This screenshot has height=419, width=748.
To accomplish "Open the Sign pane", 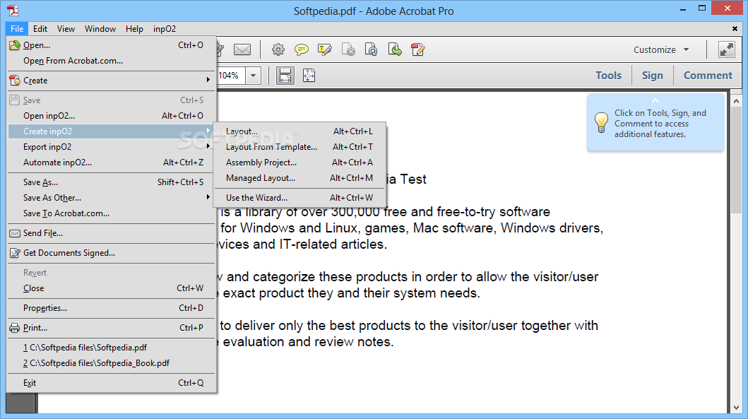I will pos(652,76).
